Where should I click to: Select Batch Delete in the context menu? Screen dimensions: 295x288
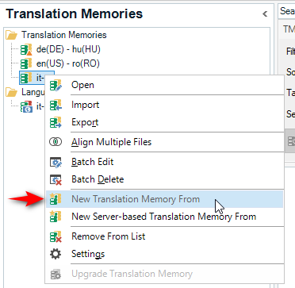pos(164,179)
